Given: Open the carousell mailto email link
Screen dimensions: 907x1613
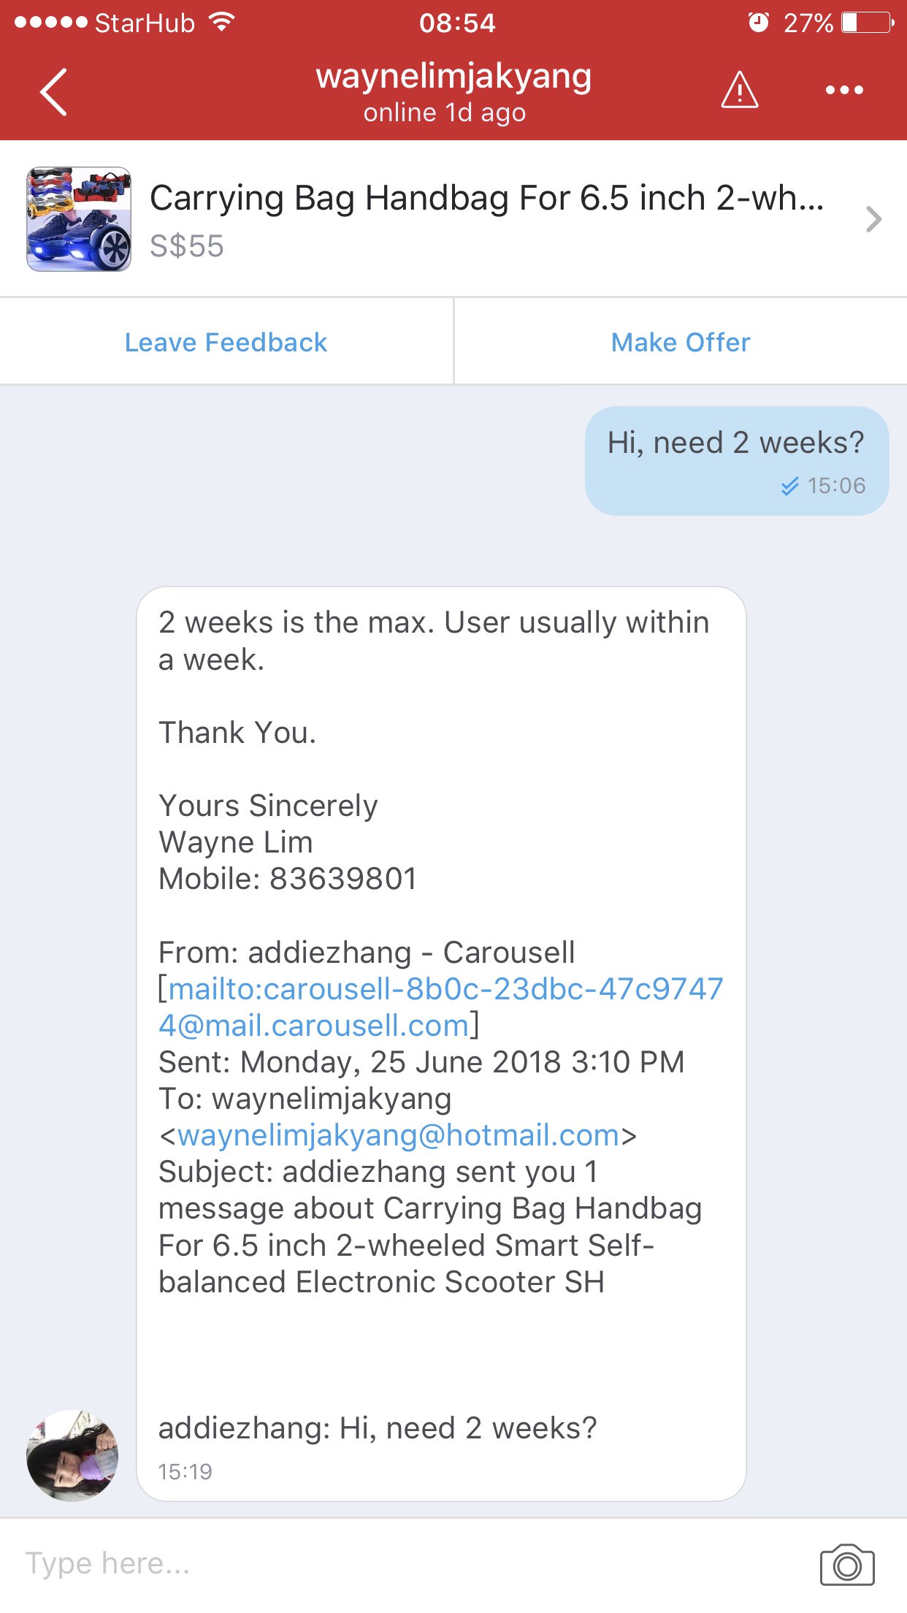Looking at the screenshot, I should coord(440,1007).
